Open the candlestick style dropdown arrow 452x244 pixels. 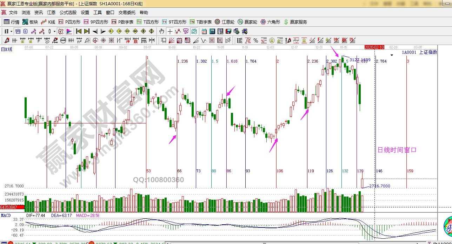pyautogui.click(x=54, y=31)
